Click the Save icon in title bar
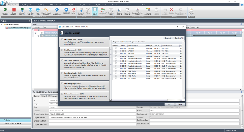This screenshot has width=244, height=132. [x=7, y=1]
